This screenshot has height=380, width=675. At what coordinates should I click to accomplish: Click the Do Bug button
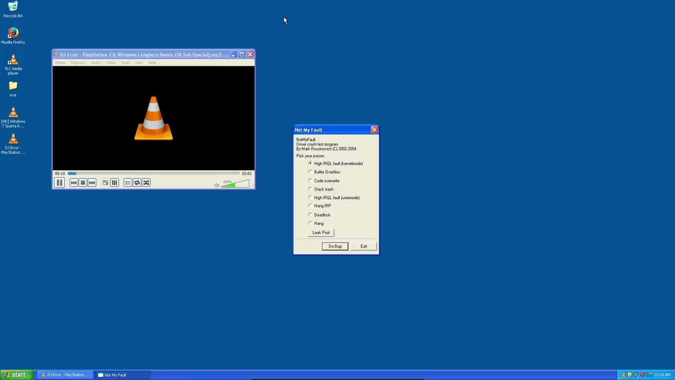(x=335, y=246)
